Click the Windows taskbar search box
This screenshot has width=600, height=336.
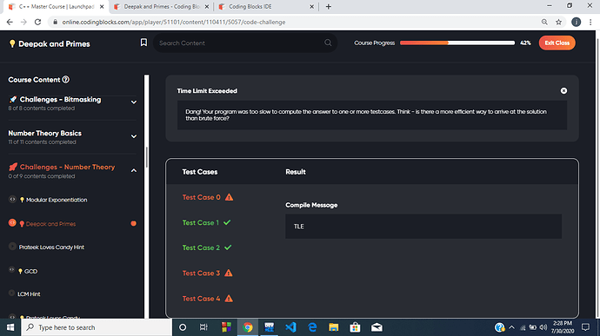point(97,327)
